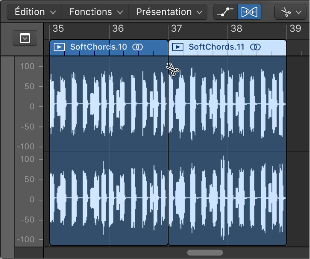Click the SoftChords.11 loop circles icon
The image size is (310, 259).
coord(255,47)
